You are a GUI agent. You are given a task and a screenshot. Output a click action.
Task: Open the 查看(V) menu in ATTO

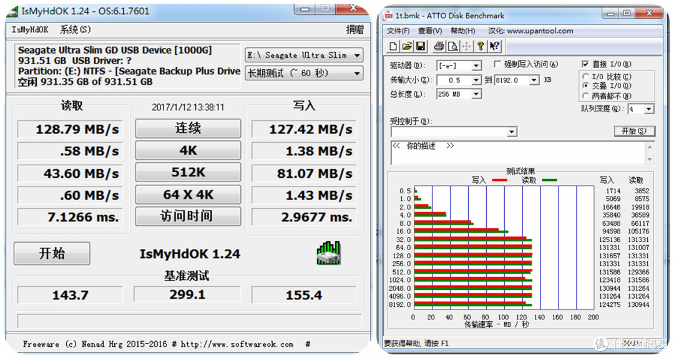point(430,31)
